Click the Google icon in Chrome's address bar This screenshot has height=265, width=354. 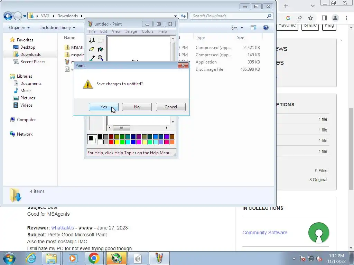tap(288, 18)
